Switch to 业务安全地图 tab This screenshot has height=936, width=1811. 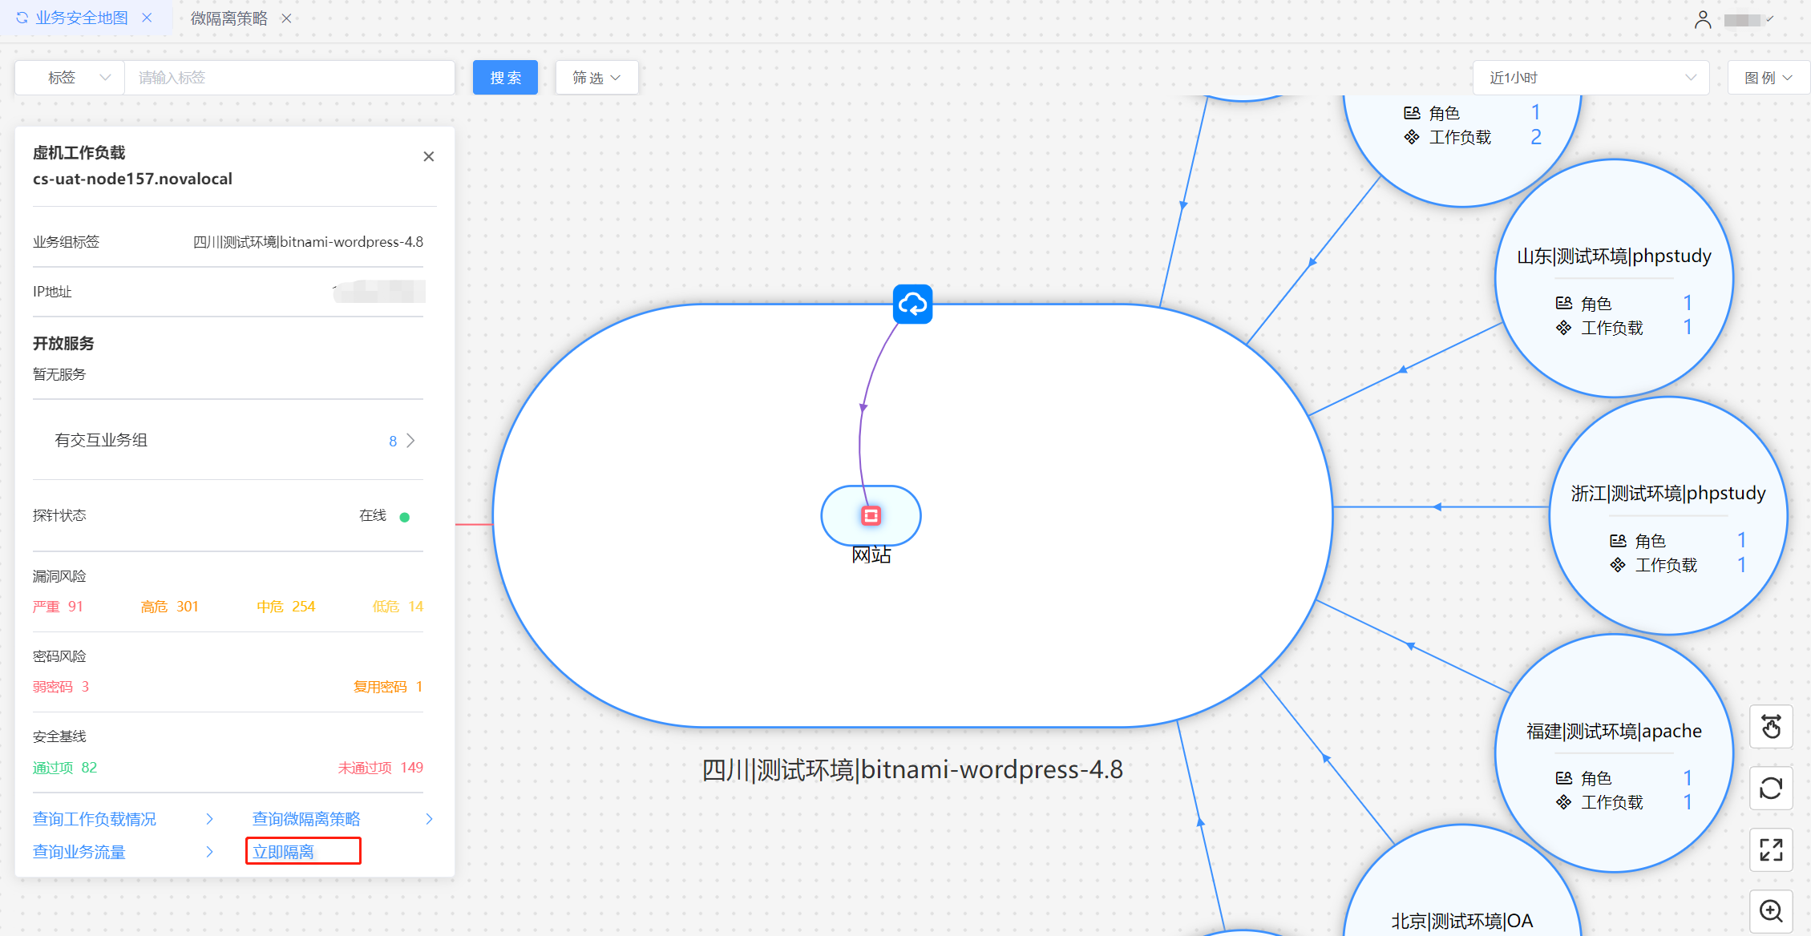coord(82,18)
